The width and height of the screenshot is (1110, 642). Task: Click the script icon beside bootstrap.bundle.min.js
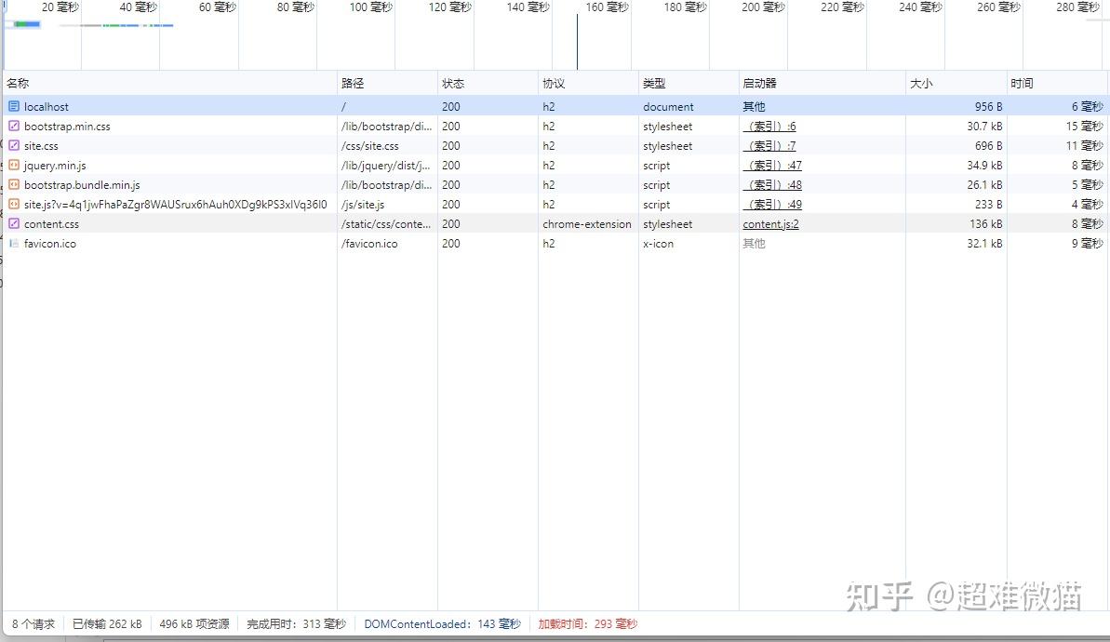(12, 184)
